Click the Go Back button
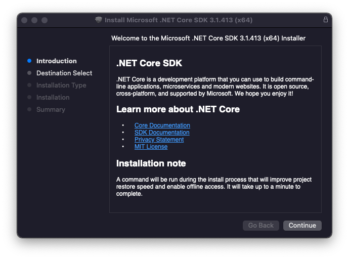 [261, 226]
